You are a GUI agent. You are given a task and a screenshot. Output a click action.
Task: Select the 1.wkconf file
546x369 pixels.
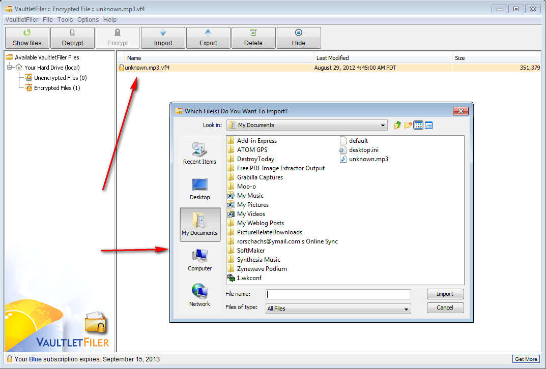click(x=244, y=278)
